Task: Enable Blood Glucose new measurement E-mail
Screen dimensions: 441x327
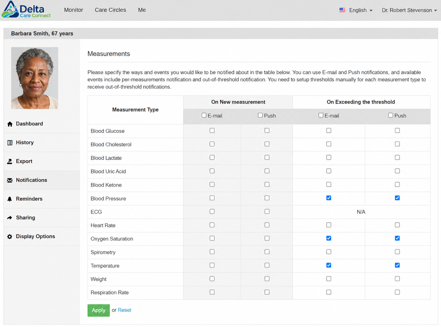Action: click(x=212, y=131)
